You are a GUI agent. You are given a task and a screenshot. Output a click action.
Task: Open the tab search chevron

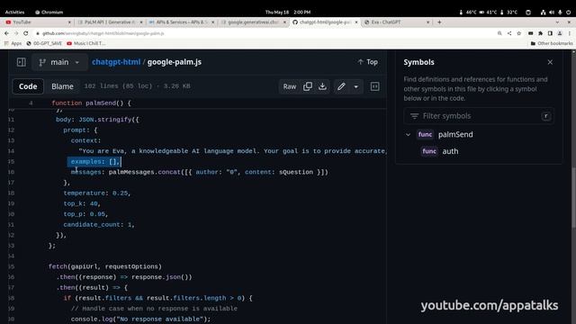(557, 22)
